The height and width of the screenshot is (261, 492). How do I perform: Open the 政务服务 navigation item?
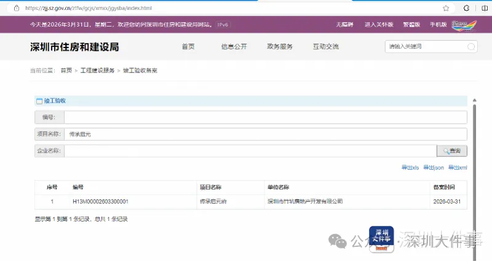[x=280, y=47]
